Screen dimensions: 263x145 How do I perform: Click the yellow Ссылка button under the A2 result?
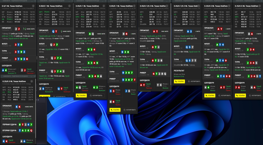click(x=179, y=82)
